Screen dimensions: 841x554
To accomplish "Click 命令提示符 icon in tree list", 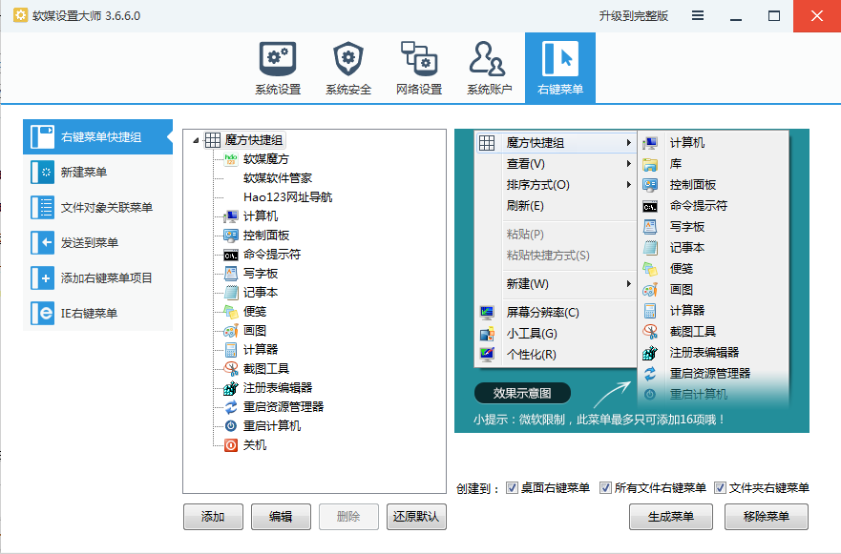I will pos(231,255).
